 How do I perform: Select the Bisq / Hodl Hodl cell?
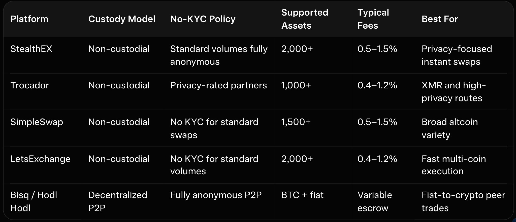click(34, 201)
